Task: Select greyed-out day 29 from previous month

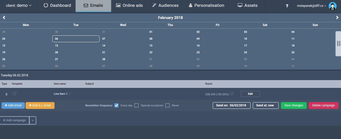Action: (x=4, y=32)
